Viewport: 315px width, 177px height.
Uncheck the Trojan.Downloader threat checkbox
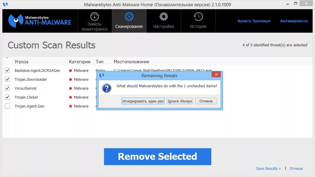(7, 79)
